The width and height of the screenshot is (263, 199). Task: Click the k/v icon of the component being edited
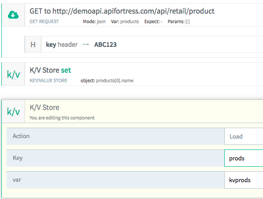(13, 111)
